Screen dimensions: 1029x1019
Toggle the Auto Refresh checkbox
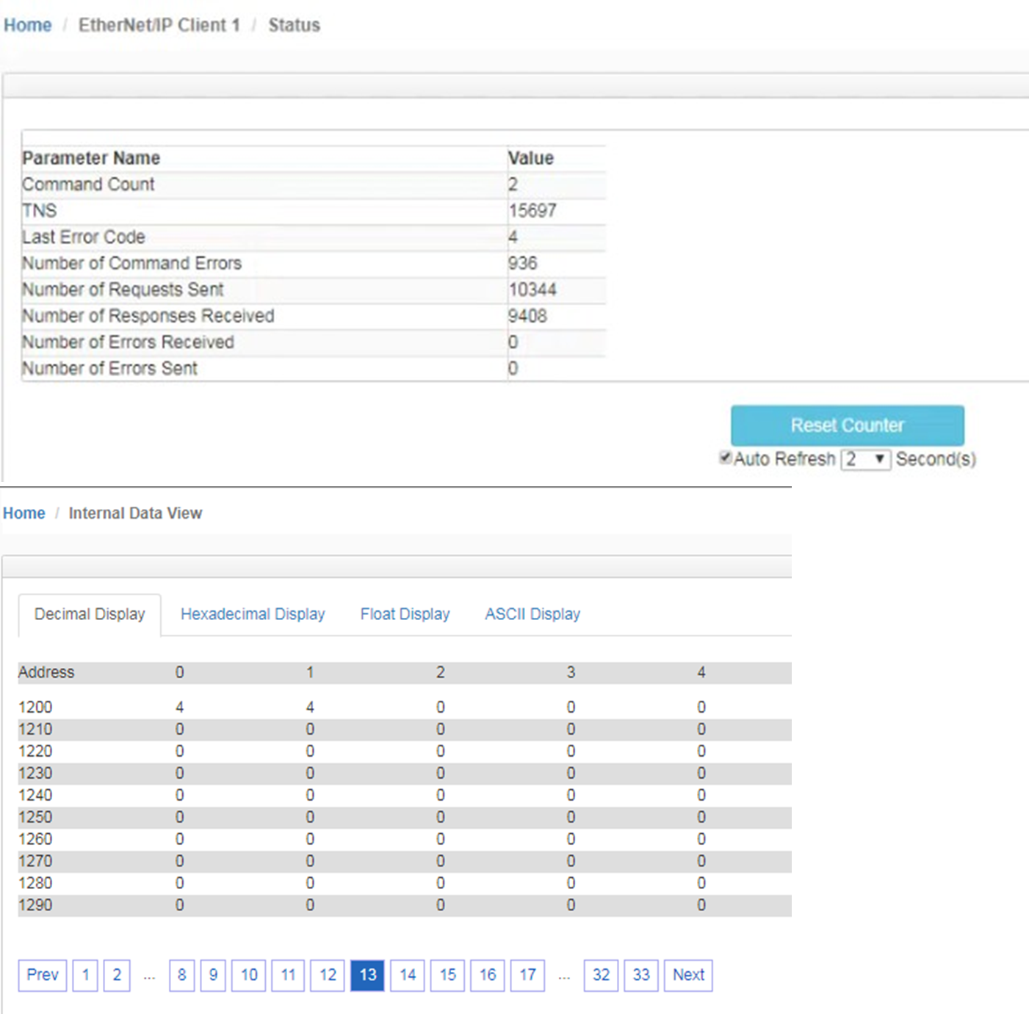[725, 458]
